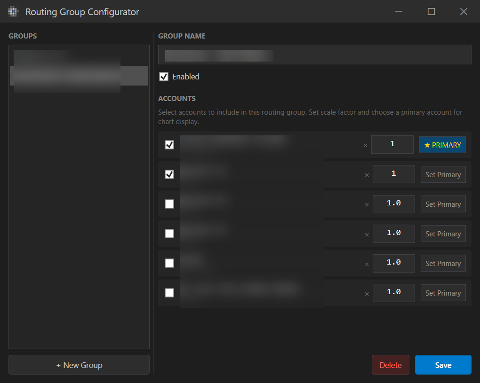Maximize the Routing Group Configurator window
The width and height of the screenshot is (480, 383).
coord(431,12)
